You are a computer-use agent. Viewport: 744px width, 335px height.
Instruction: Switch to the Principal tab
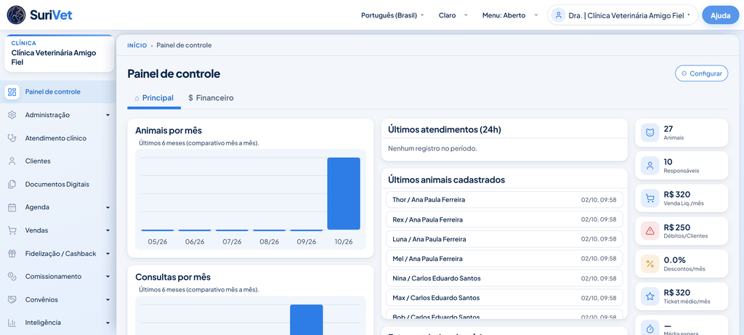154,98
